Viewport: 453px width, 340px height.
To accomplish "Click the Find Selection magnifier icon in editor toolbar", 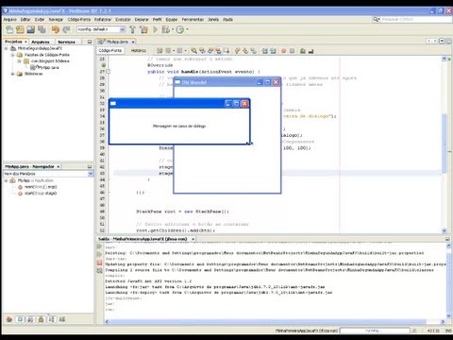I will pos(194,51).
